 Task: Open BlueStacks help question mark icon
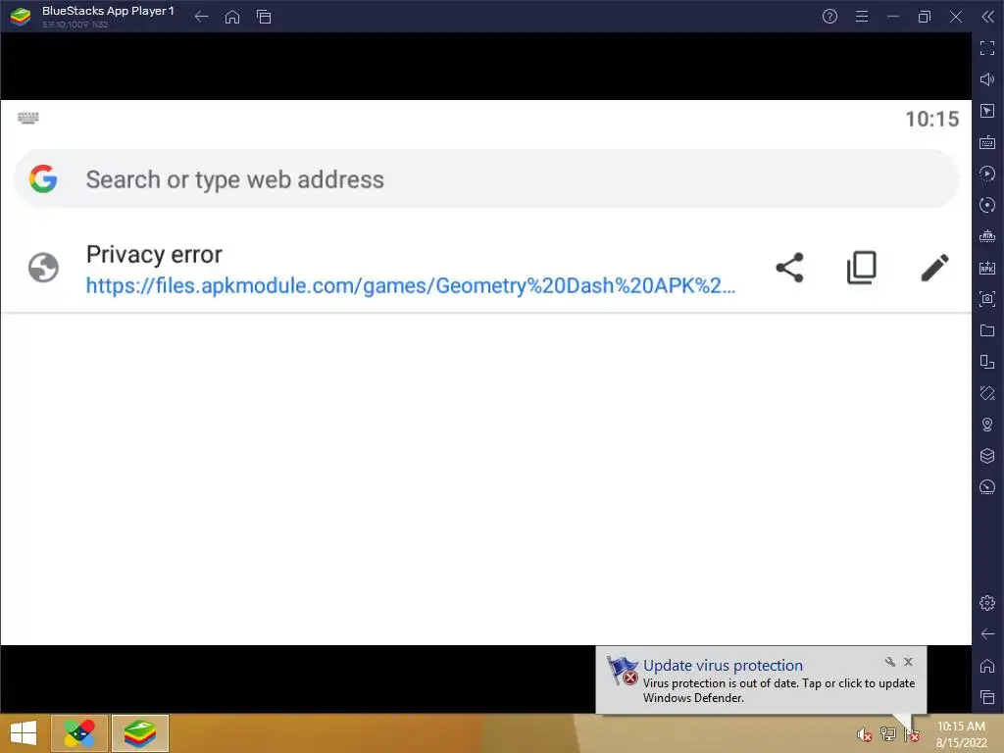829,17
